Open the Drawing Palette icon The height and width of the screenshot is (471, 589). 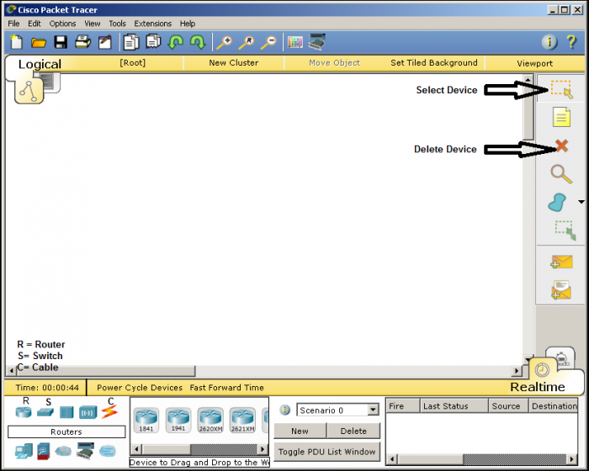294,42
